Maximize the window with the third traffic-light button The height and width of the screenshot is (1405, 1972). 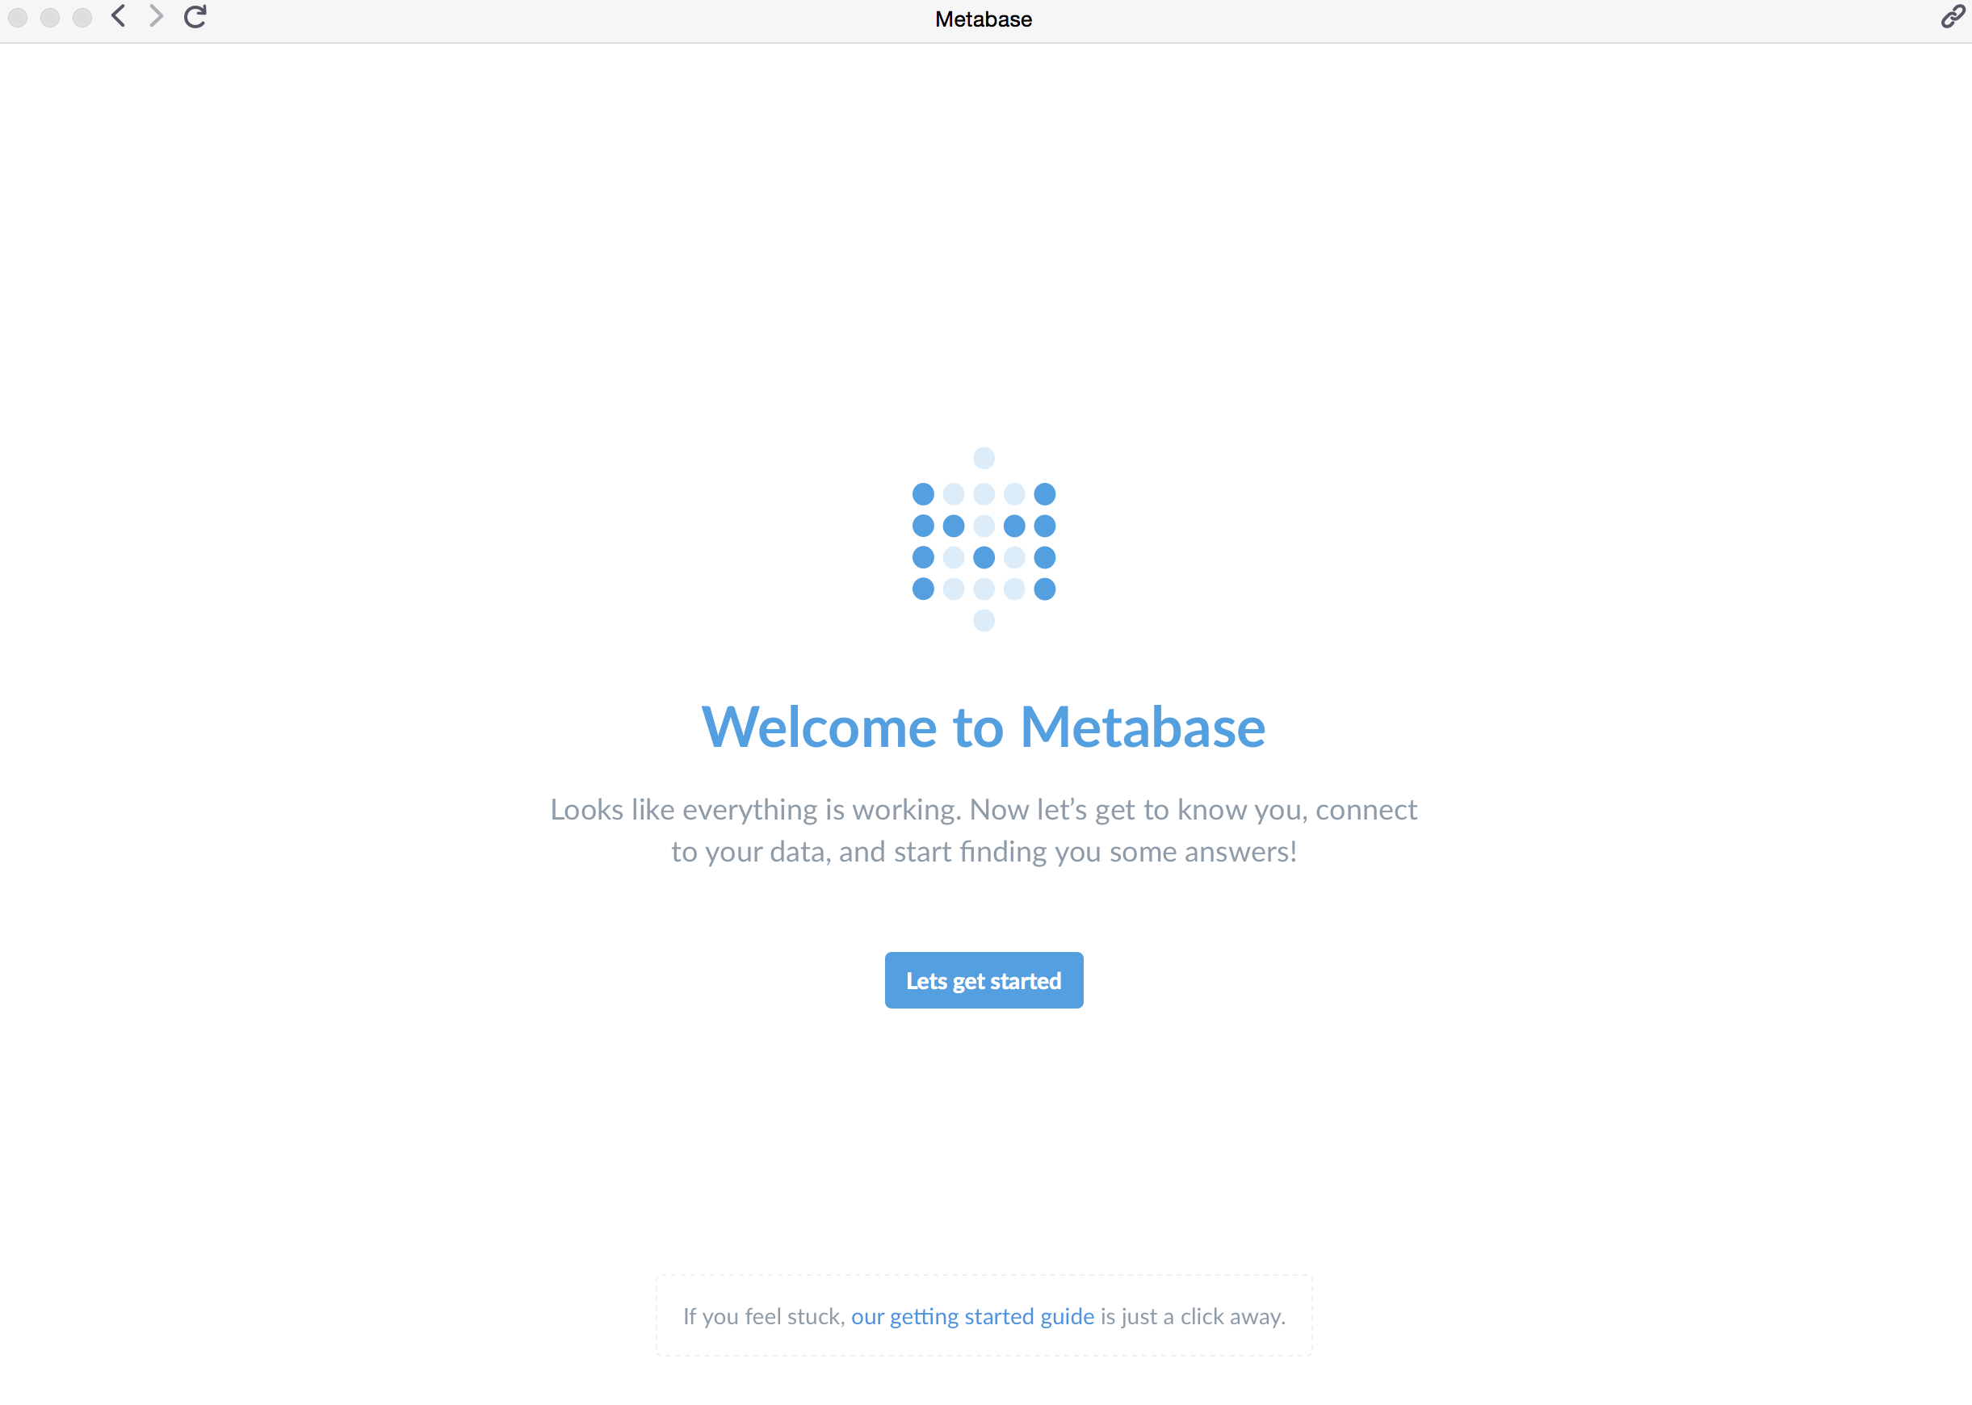[82, 17]
